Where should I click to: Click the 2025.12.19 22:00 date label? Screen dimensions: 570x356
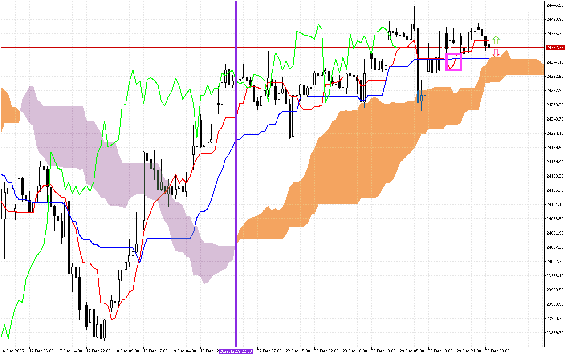coord(236,351)
